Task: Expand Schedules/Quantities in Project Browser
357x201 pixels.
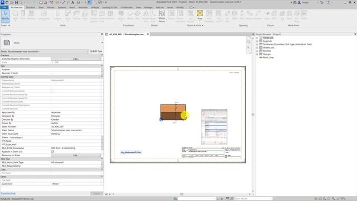Action: [x=257, y=45]
